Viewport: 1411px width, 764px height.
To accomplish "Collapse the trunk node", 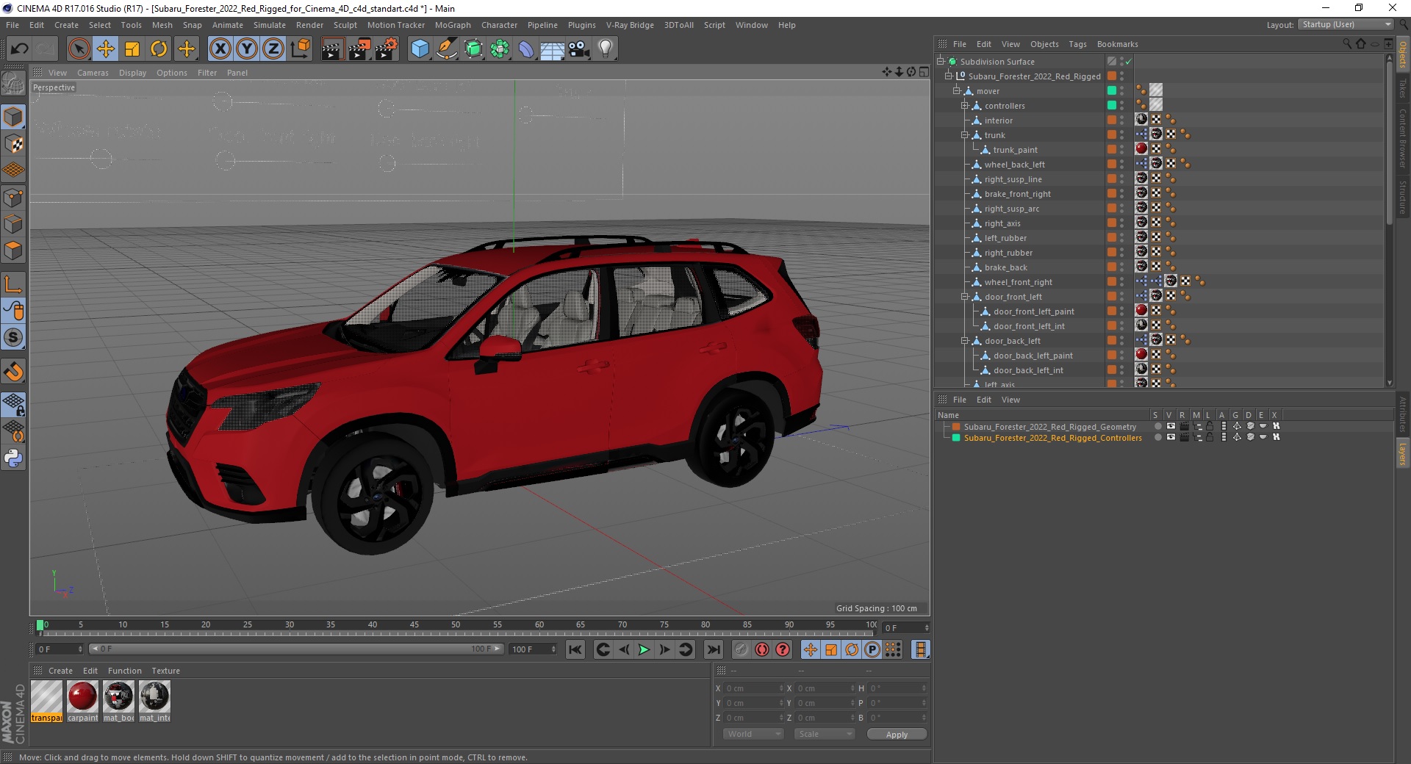I will pyautogui.click(x=965, y=135).
